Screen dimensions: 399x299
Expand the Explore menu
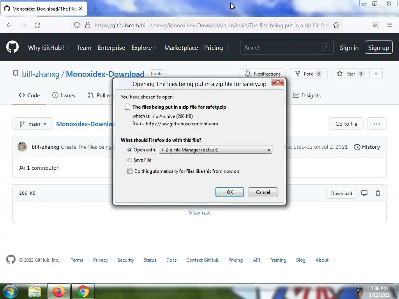144,48
